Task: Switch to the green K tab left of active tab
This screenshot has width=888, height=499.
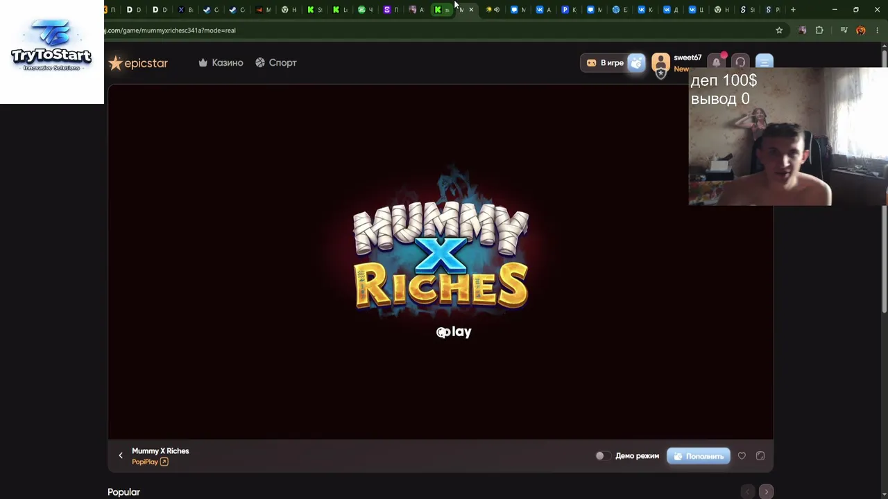Action: click(441, 10)
